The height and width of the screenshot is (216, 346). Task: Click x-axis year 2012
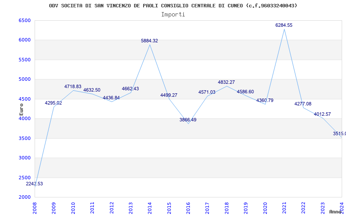click(x=112, y=208)
